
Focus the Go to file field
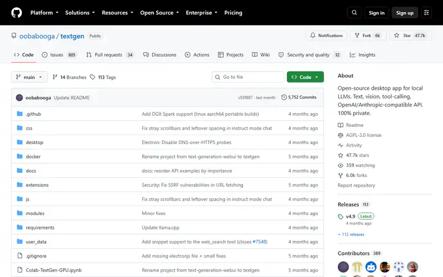pyautogui.click(x=248, y=77)
